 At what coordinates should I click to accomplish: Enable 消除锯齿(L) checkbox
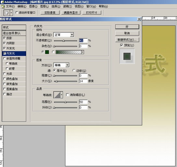[68, 95]
